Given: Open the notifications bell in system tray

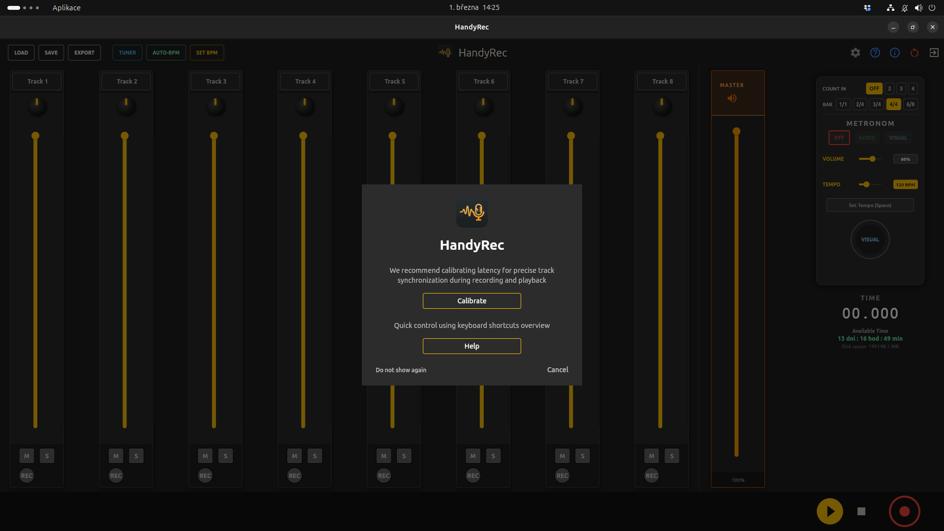Looking at the screenshot, I should [905, 7].
